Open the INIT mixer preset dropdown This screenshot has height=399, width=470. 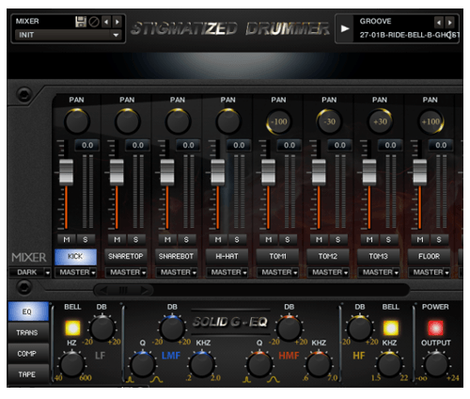69,35
